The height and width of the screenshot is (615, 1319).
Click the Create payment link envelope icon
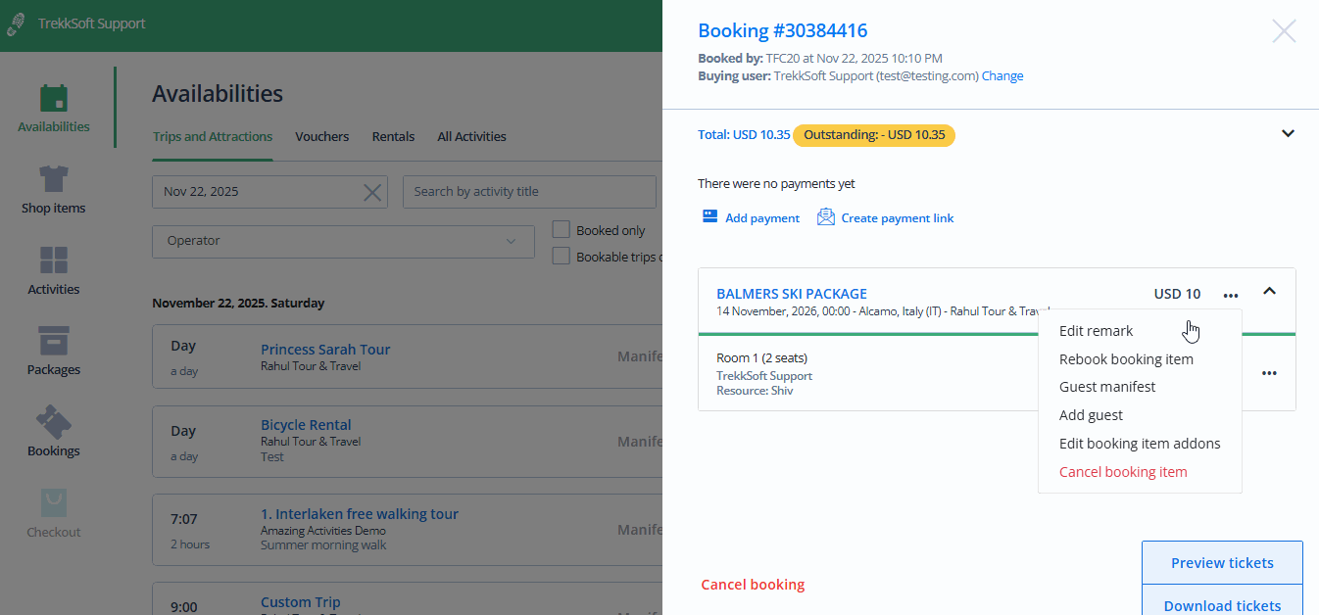[x=826, y=217]
